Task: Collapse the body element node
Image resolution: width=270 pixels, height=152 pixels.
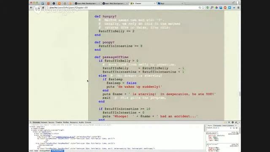Action: tap(32, 130)
